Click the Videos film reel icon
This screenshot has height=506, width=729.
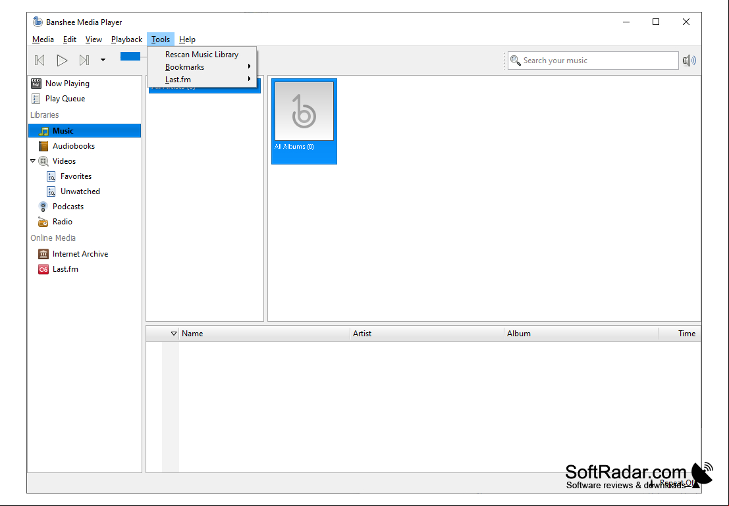(x=43, y=161)
